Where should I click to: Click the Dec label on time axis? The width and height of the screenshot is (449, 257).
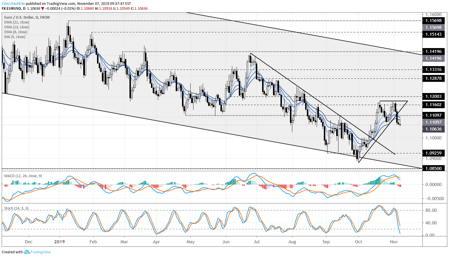29,242
